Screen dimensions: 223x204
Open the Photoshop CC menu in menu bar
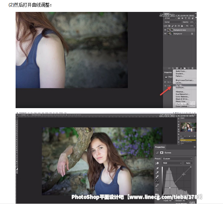point(23,113)
